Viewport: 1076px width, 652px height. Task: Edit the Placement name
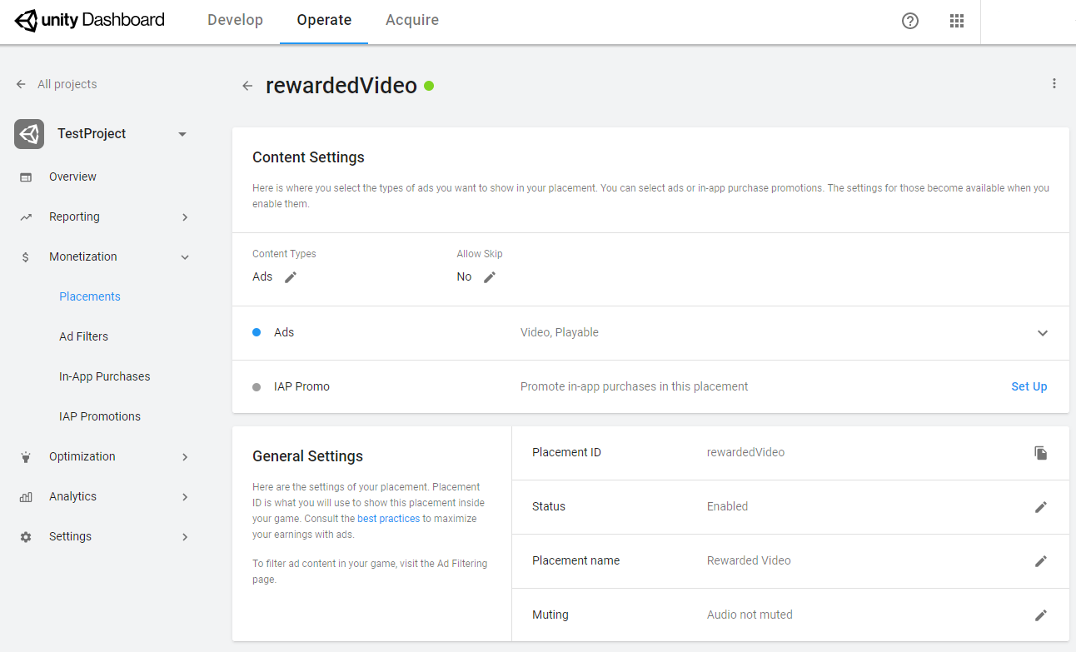1041,561
